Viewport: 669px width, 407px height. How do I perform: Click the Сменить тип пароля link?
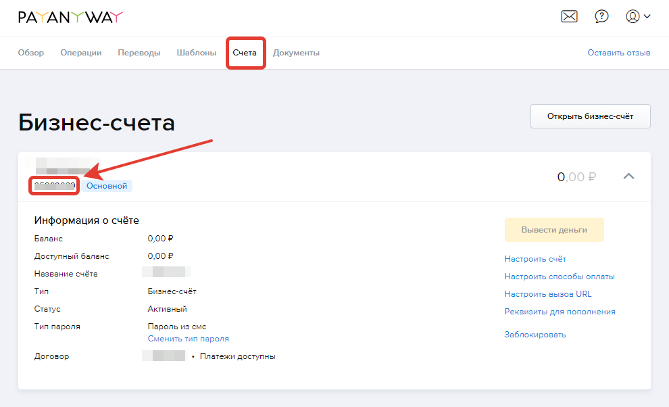tap(188, 339)
